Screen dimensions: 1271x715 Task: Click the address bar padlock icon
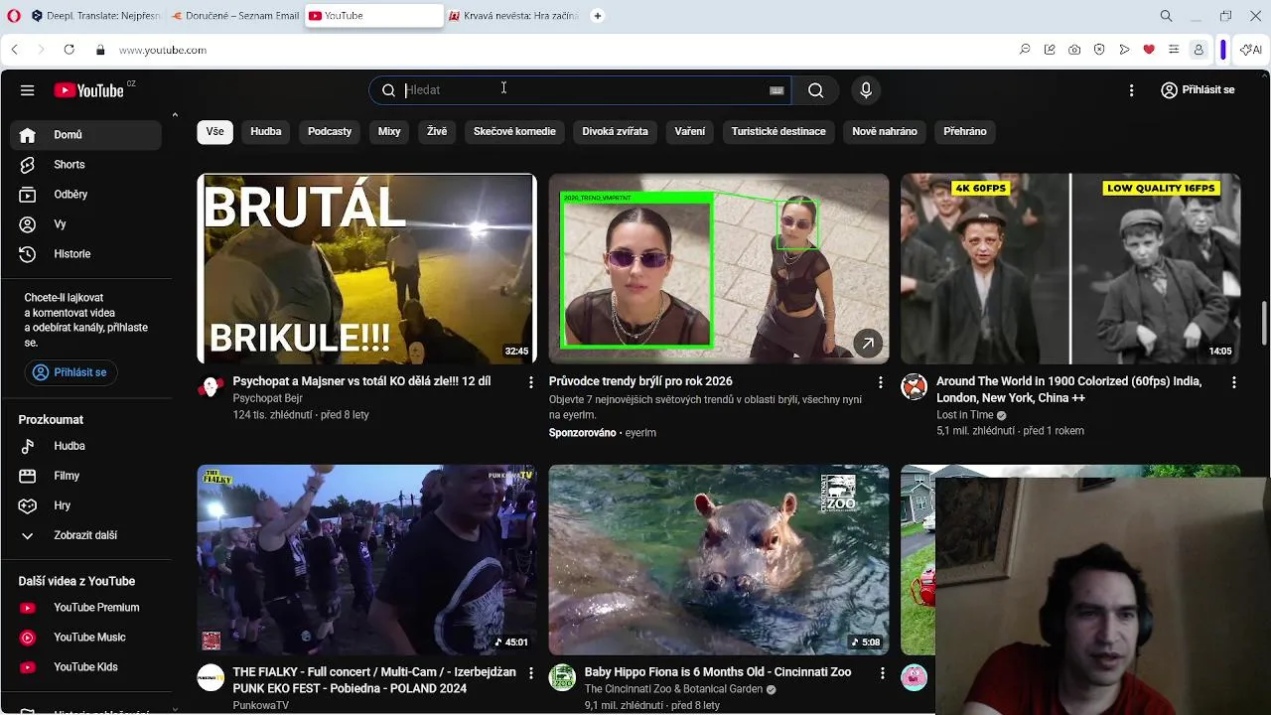pos(100,50)
